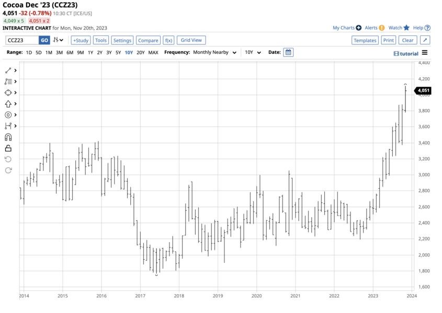Select the shape drawing tool

pos(7,93)
